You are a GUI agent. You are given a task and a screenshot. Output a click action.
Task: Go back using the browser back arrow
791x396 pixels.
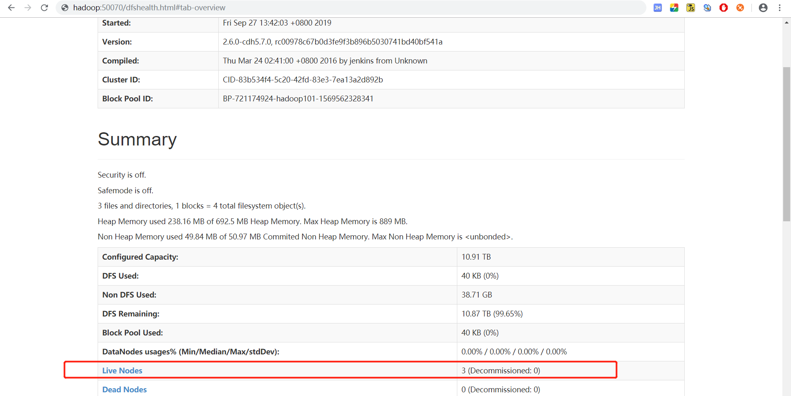coord(11,7)
